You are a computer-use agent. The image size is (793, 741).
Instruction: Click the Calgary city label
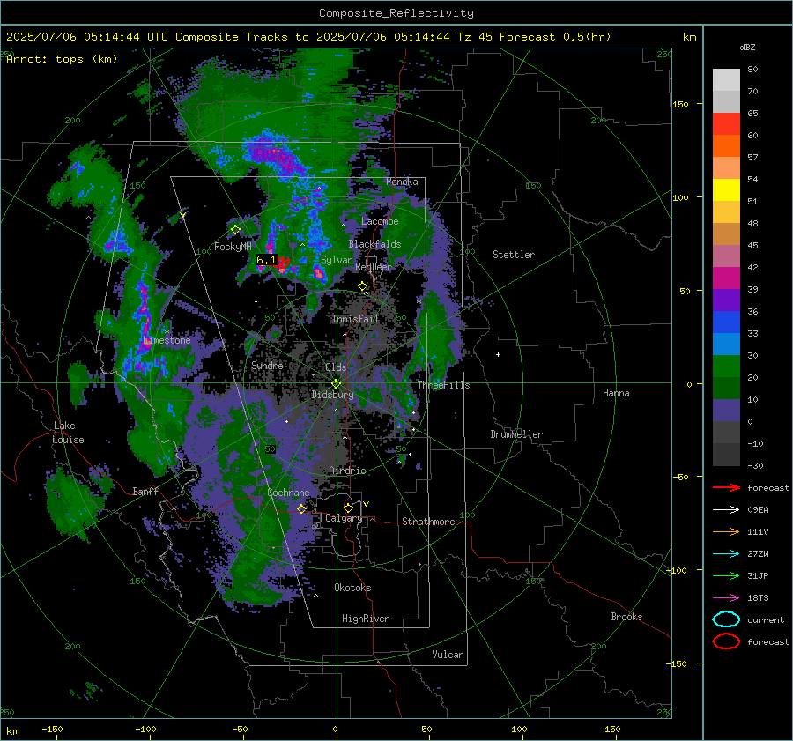click(x=344, y=518)
